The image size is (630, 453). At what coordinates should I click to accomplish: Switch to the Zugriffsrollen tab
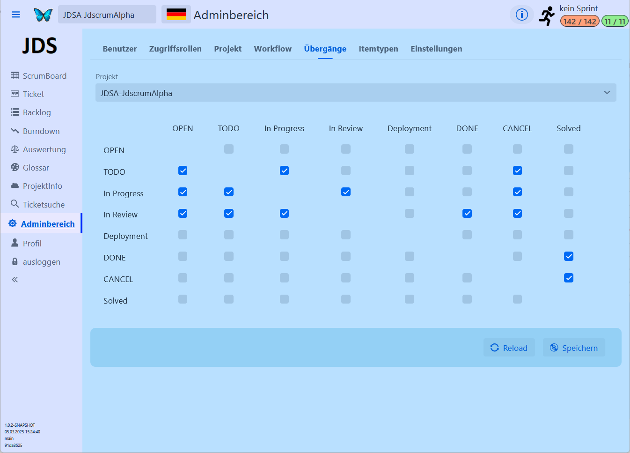pyautogui.click(x=176, y=49)
